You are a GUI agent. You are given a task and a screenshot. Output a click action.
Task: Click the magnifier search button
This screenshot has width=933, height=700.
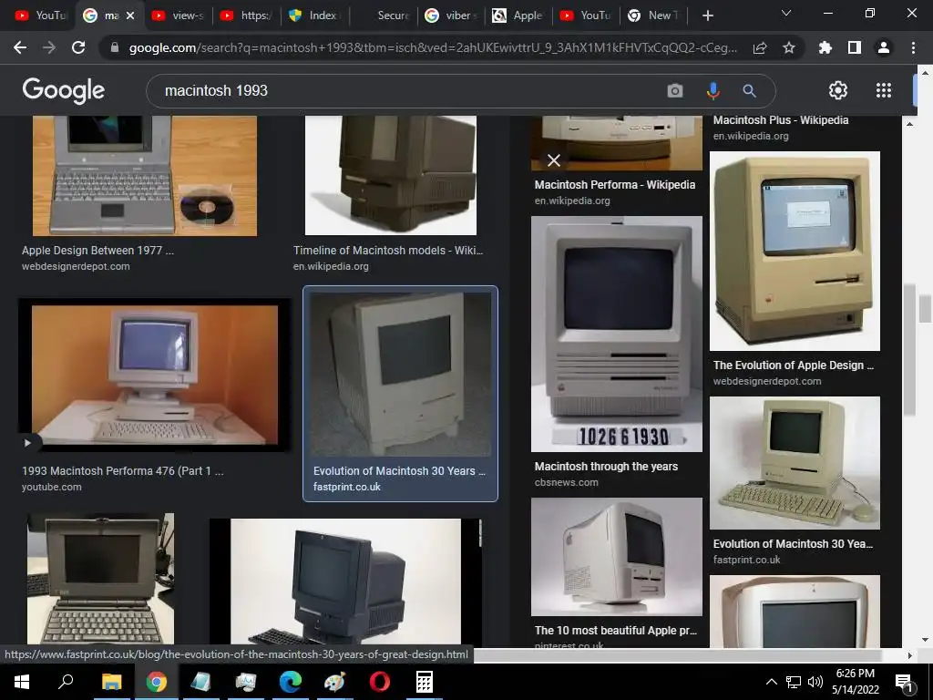(749, 90)
